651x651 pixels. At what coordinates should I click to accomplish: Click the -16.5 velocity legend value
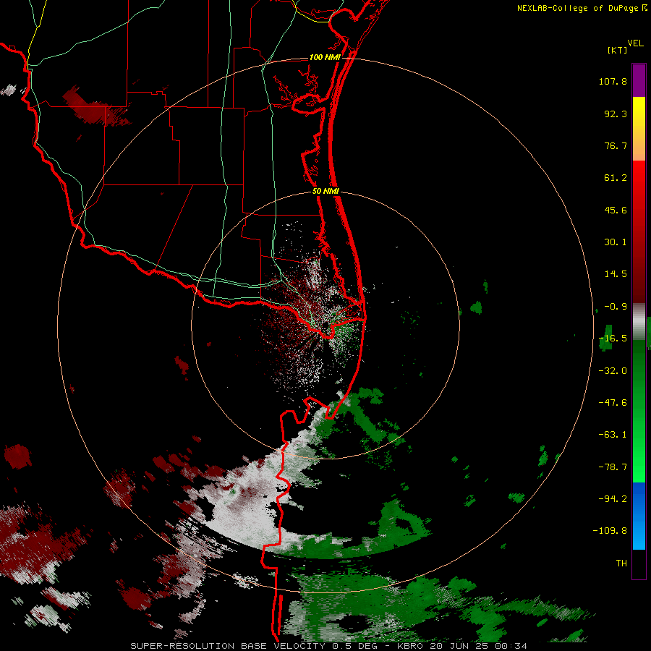pyautogui.click(x=613, y=339)
